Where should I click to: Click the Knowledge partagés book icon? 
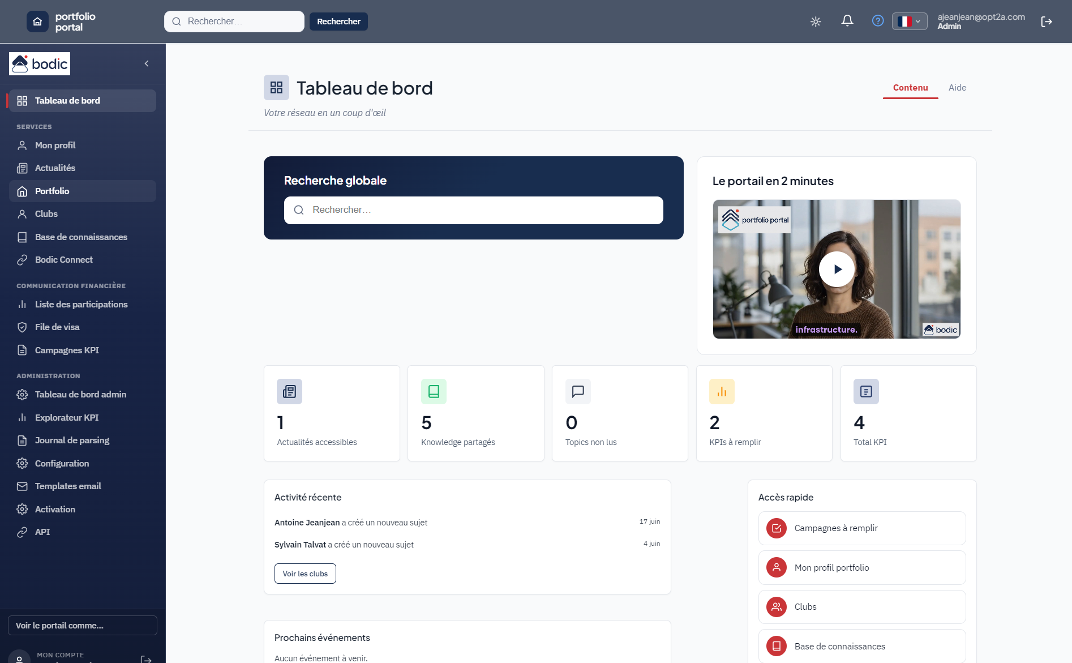click(434, 391)
